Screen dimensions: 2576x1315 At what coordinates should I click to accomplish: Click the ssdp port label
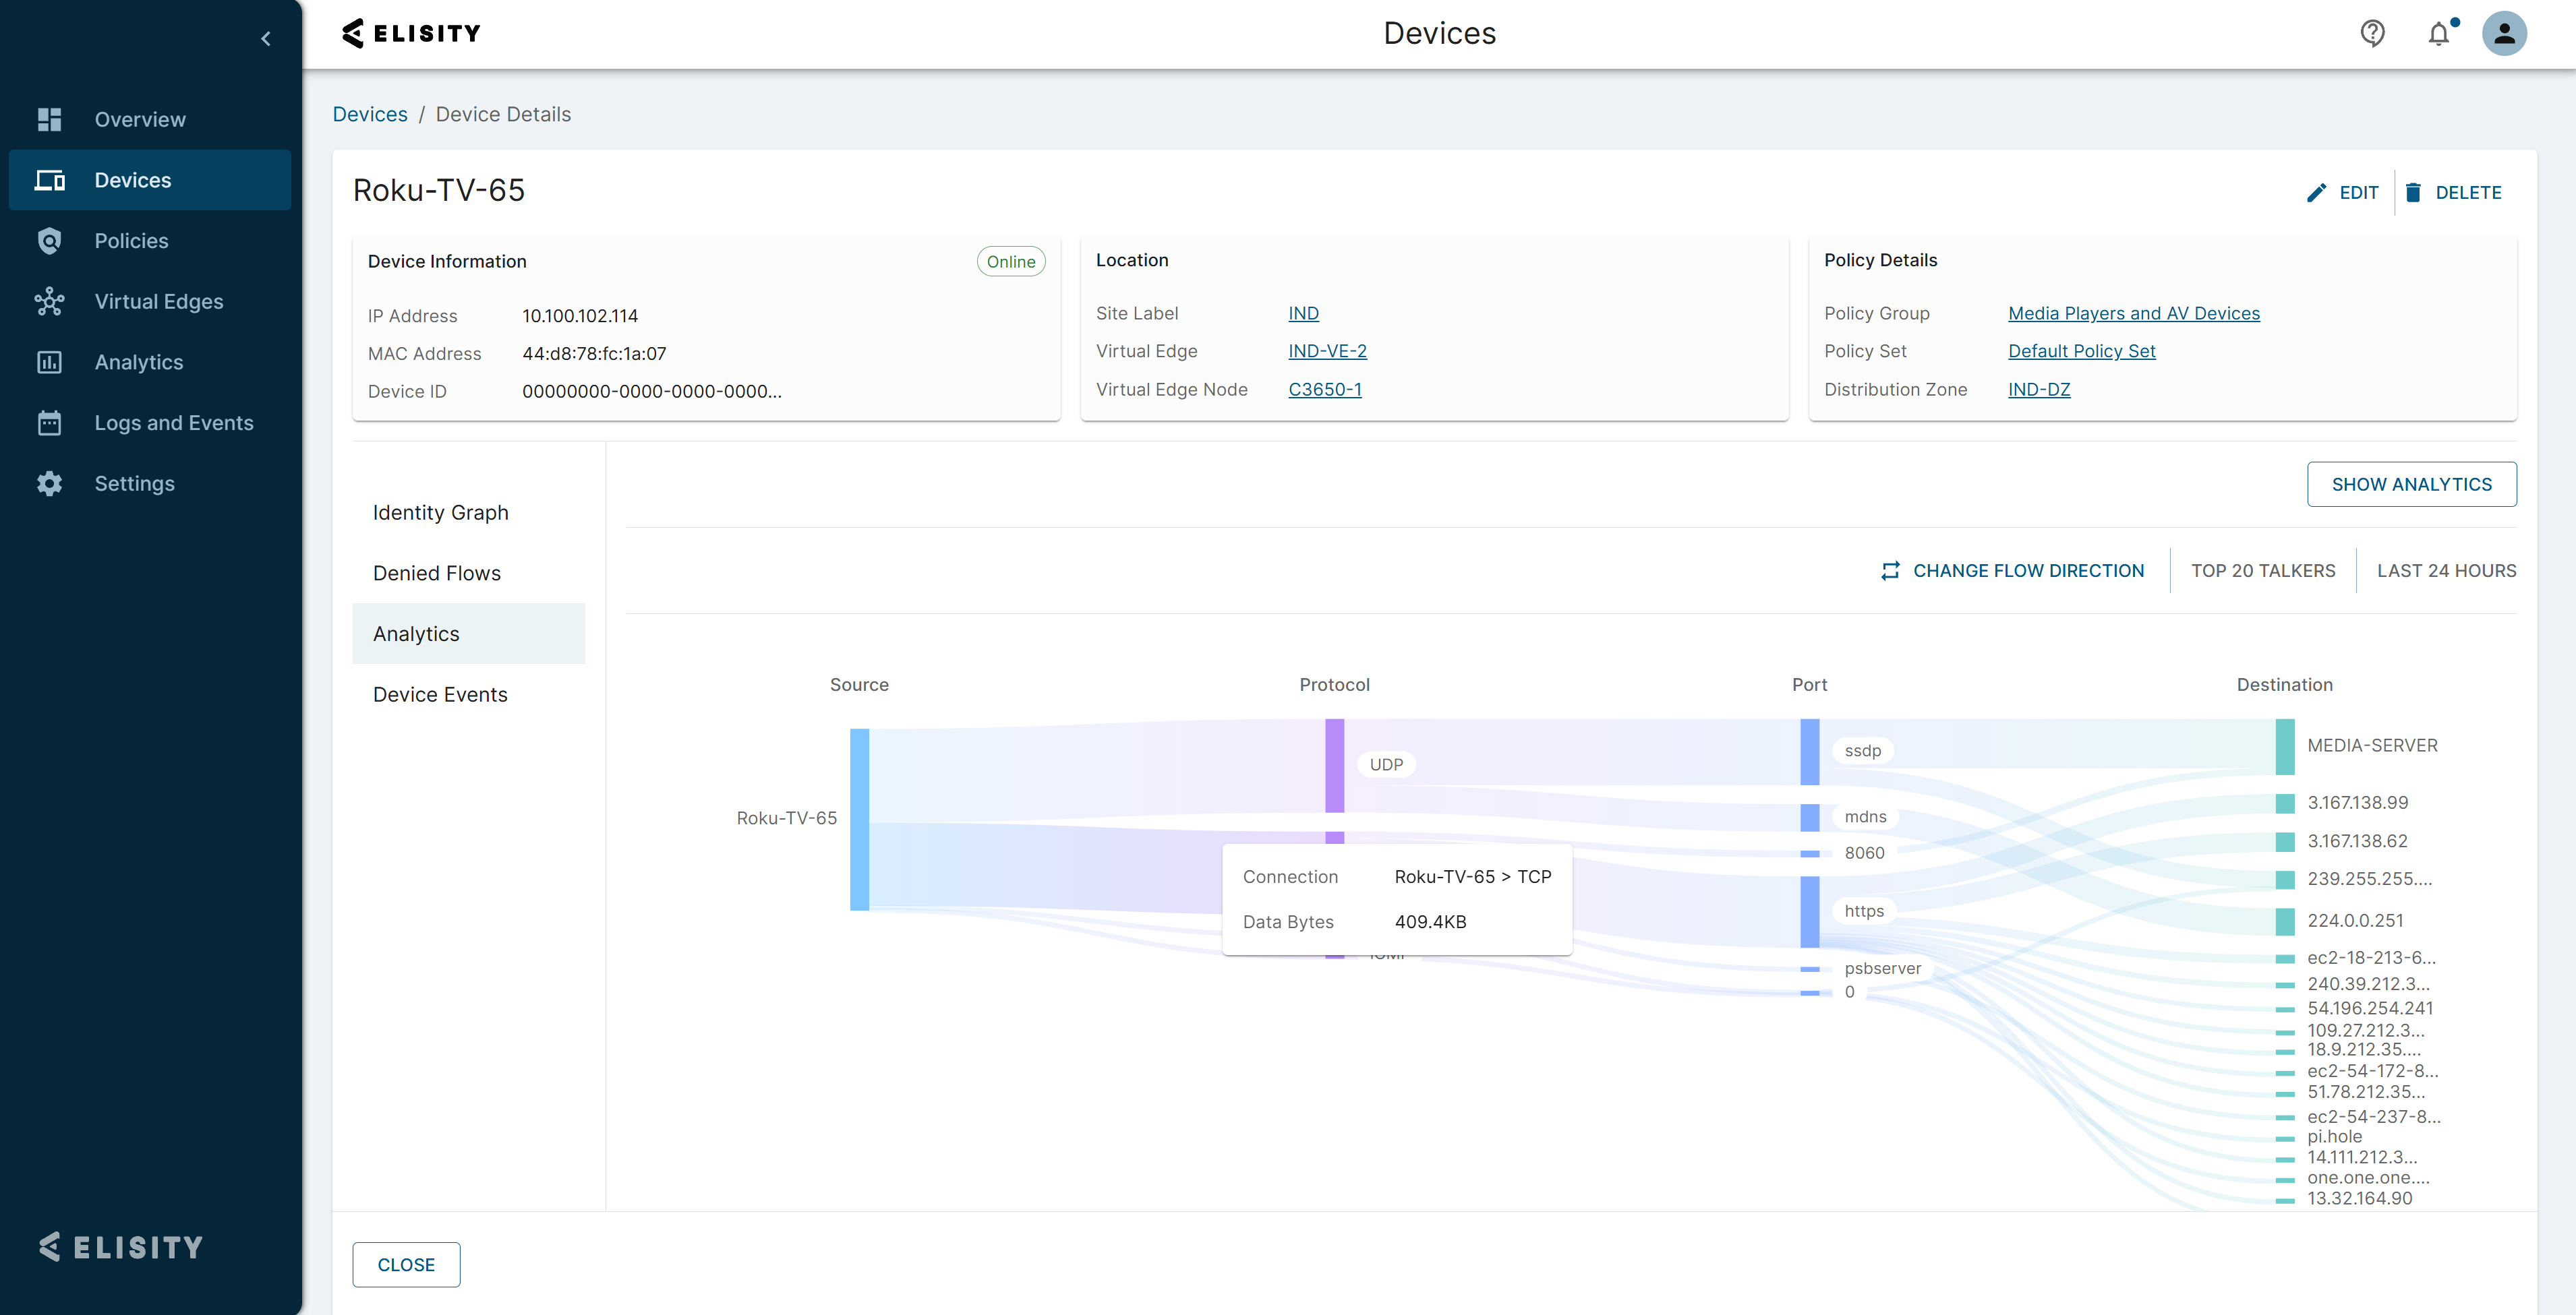pyautogui.click(x=1862, y=750)
